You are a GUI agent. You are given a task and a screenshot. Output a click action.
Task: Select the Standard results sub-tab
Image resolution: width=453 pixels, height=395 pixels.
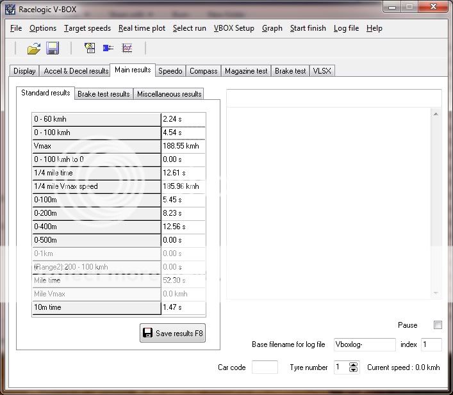click(45, 93)
